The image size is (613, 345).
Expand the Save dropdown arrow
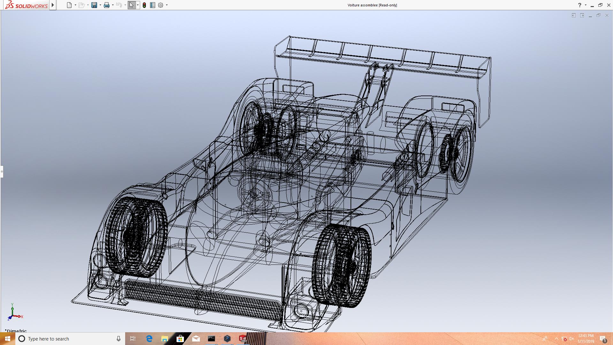coord(100,5)
